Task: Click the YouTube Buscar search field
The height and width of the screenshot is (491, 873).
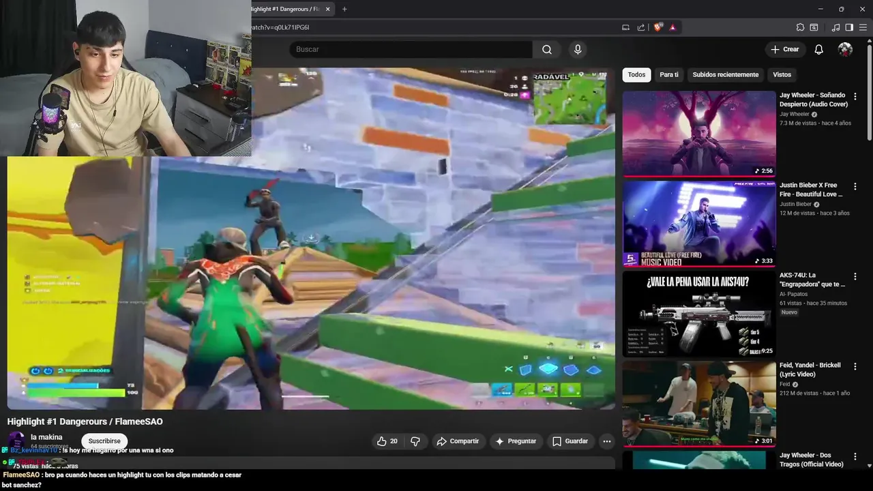Action: pyautogui.click(x=411, y=49)
